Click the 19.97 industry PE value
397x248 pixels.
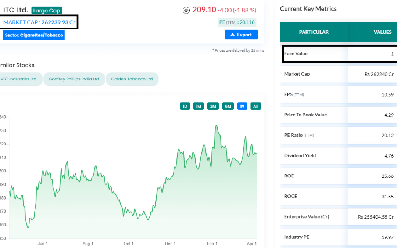point(388,237)
